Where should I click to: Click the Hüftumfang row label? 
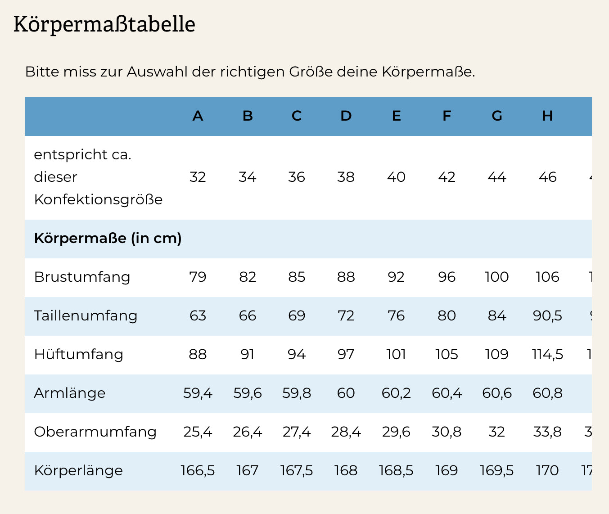click(x=78, y=354)
